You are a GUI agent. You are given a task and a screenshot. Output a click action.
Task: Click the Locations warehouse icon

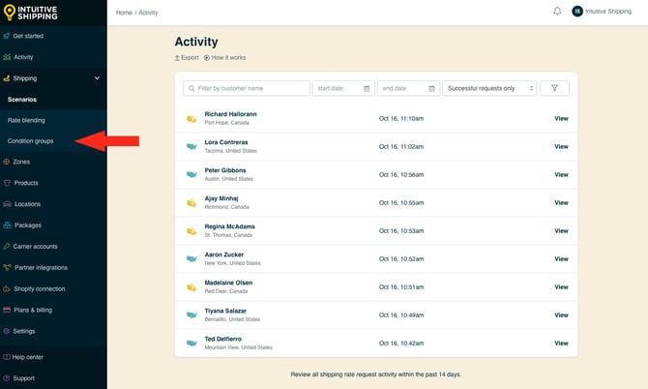pyautogui.click(x=7, y=204)
